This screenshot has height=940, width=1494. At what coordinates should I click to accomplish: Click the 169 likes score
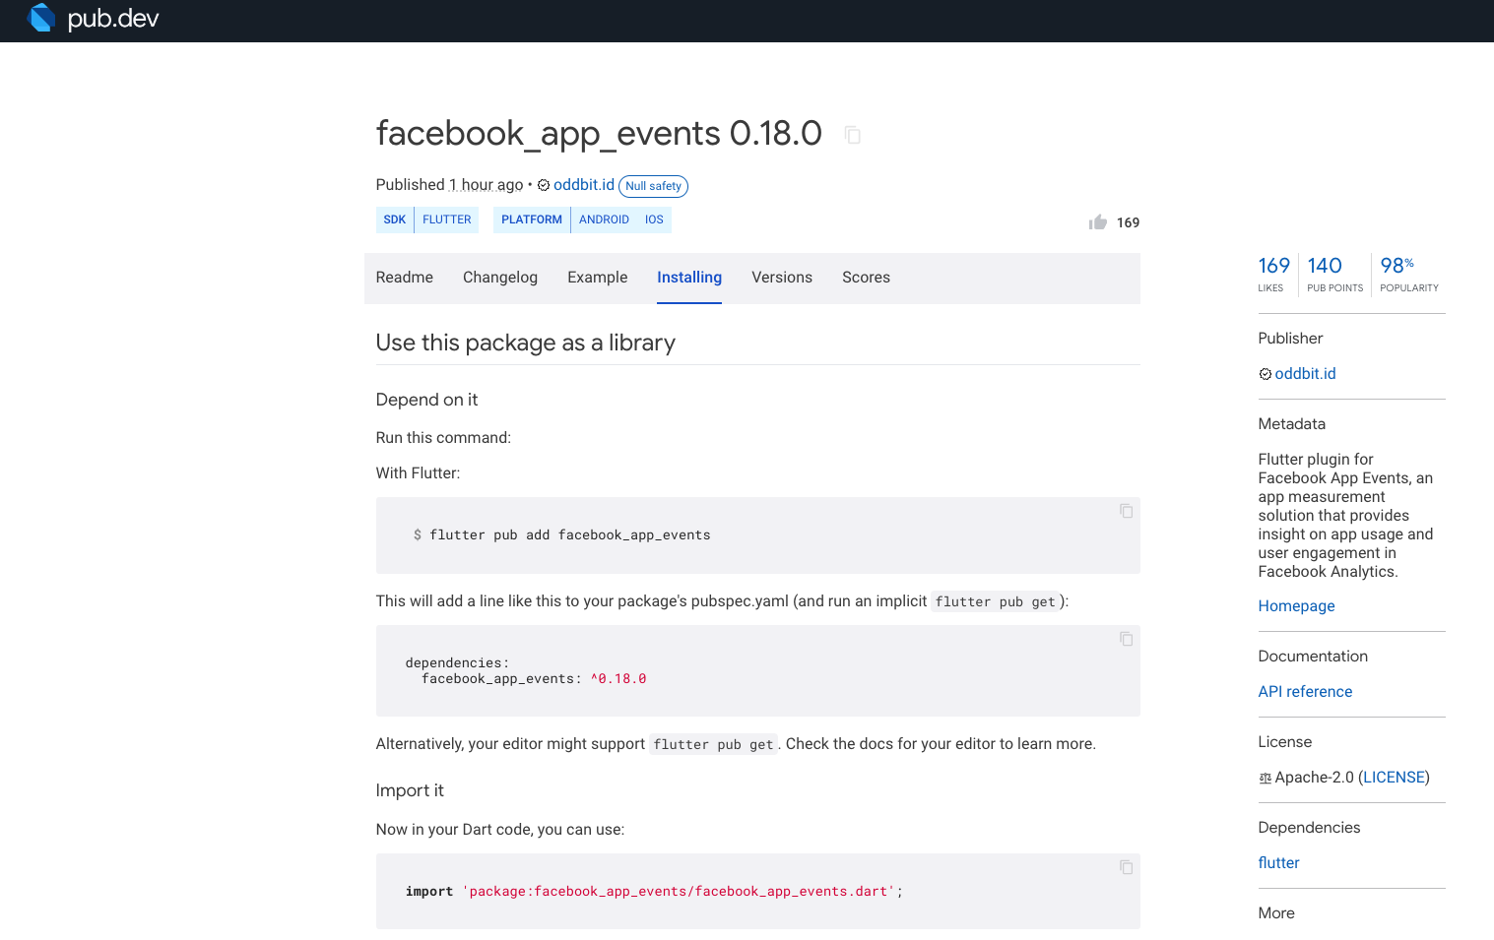(x=1274, y=274)
